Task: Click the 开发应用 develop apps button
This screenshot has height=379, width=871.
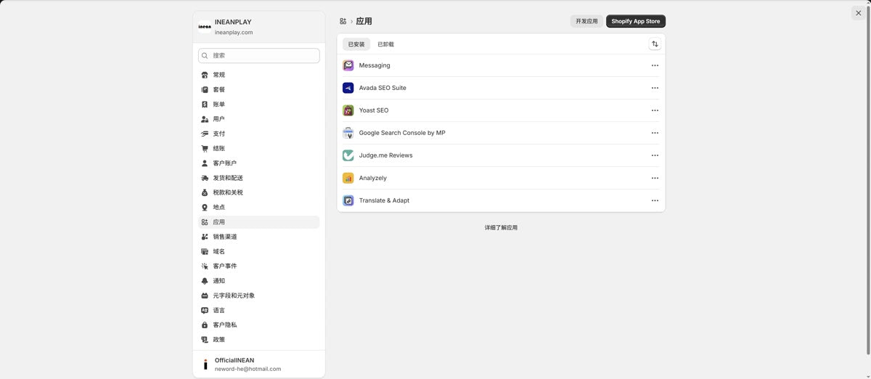Action: point(586,21)
